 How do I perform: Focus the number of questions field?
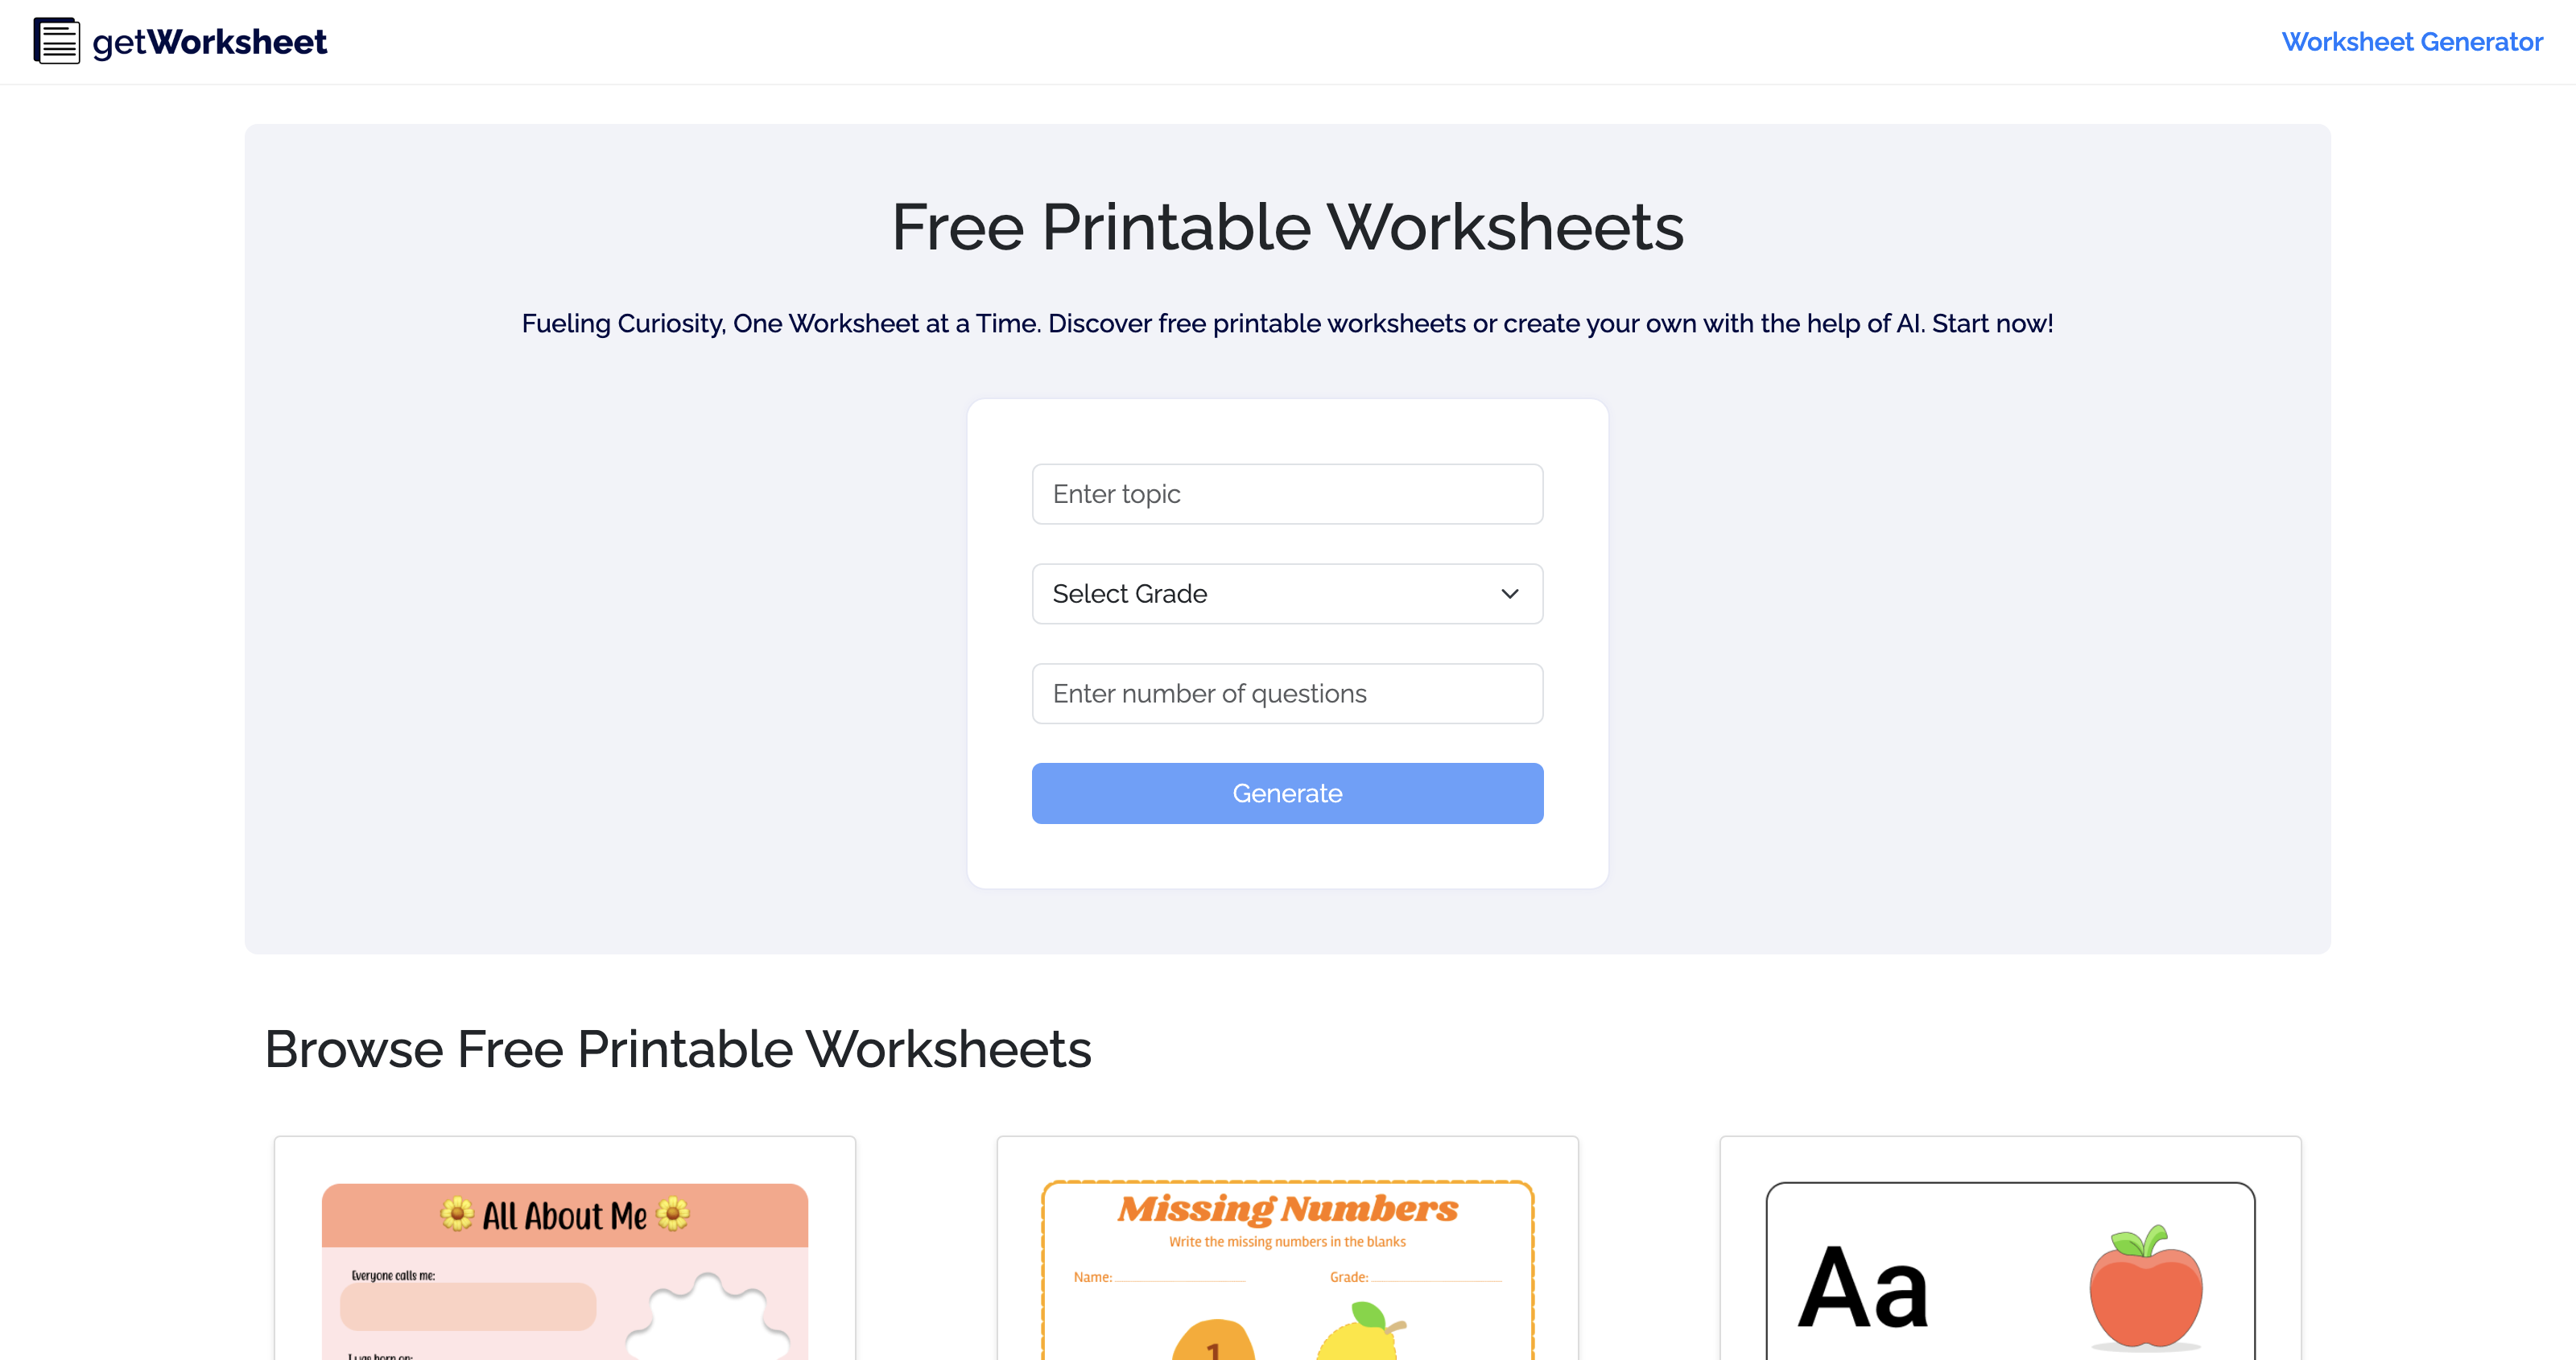tap(1287, 694)
